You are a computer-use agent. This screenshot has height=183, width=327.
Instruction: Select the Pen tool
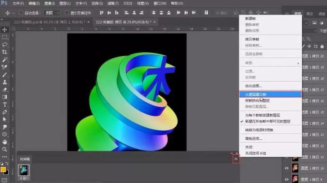coord(5,112)
